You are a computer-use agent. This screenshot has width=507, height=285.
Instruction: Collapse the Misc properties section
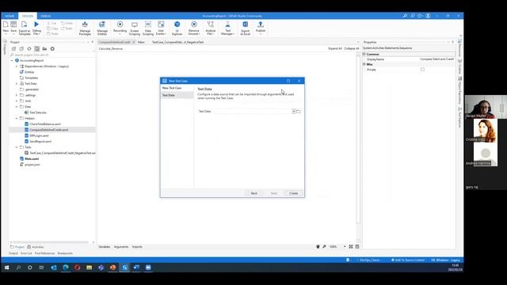[364, 64]
